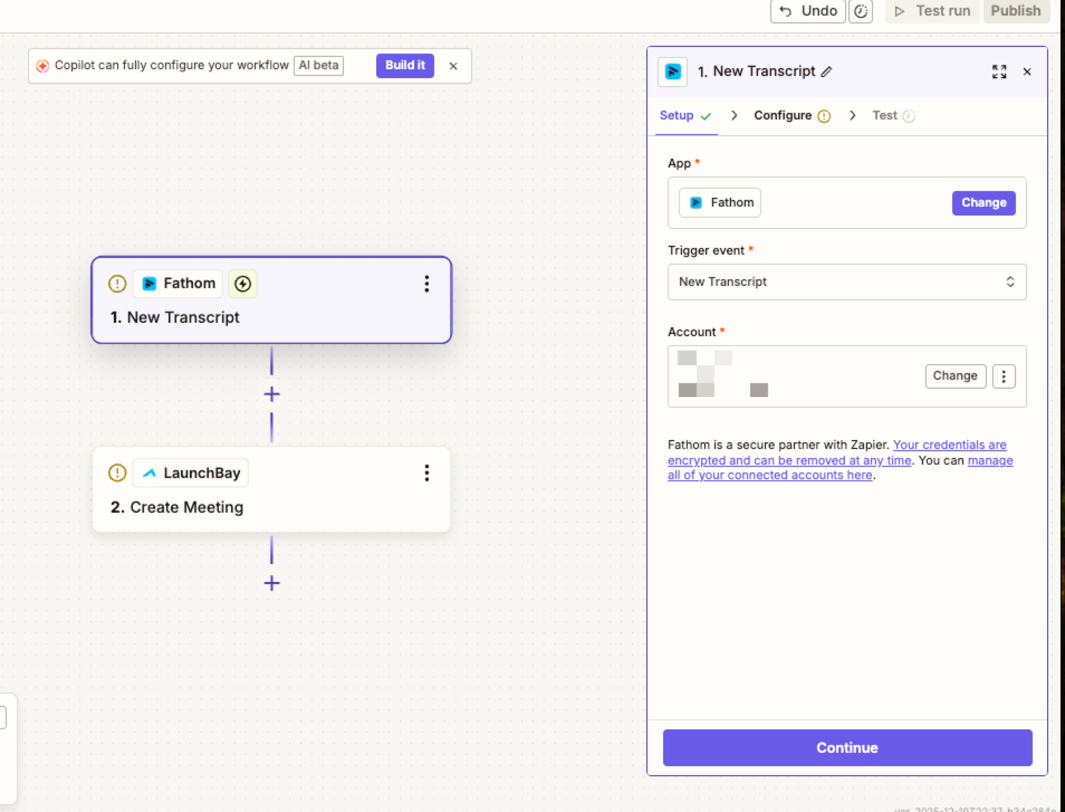This screenshot has width=1065, height=812.
Task: Click the Copilot sparkle icon
Action: click(42, 66)
